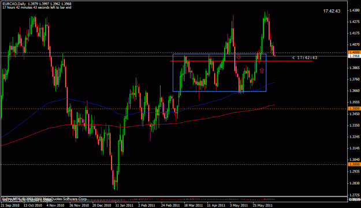The image size is (361, 208).
Task: Click the '< 17:42:43' label beside current price
Action: click(304, 58)
